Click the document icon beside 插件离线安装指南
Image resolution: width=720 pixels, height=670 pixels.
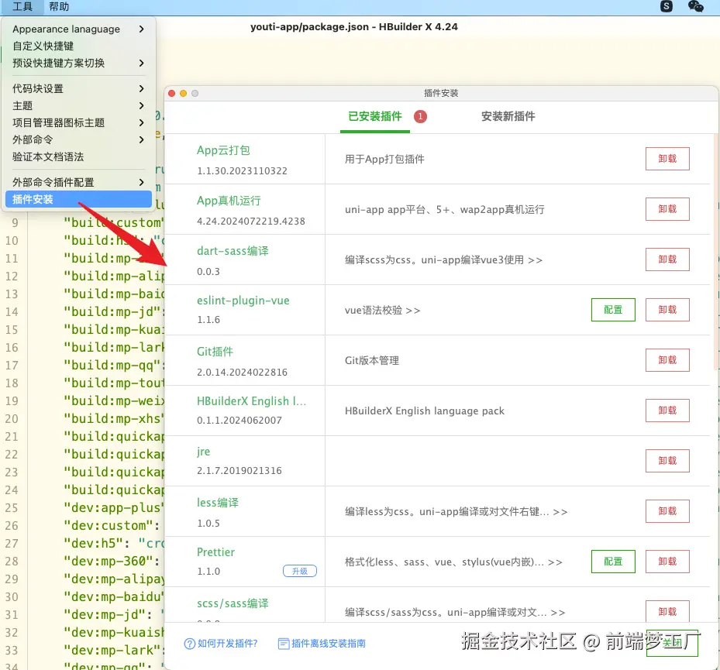coord(284,644)
